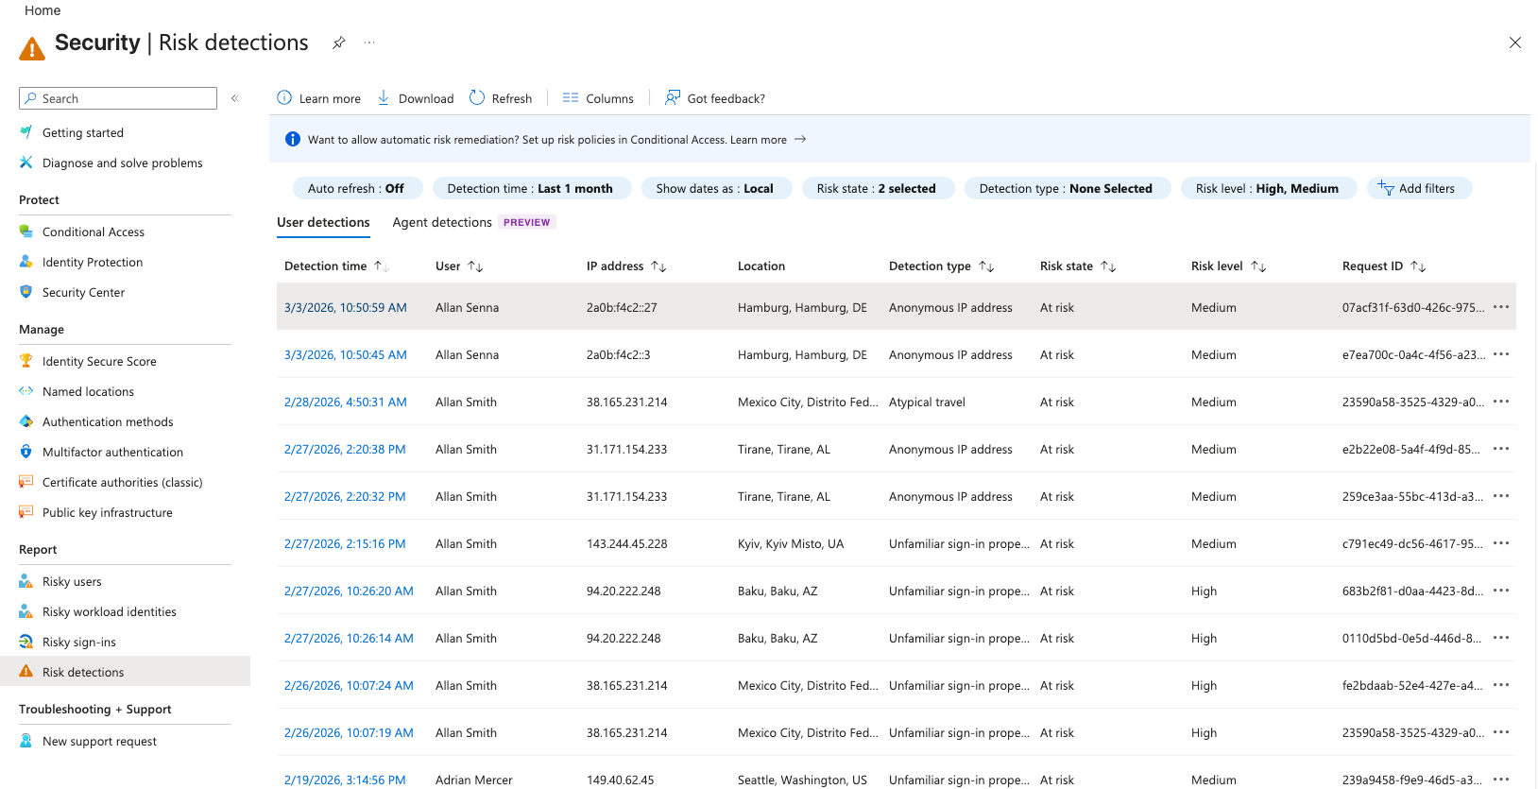Click the Diagnose and solve problems icon
The height and width of the screenshot is (789, 1538).
coord(26,163)
